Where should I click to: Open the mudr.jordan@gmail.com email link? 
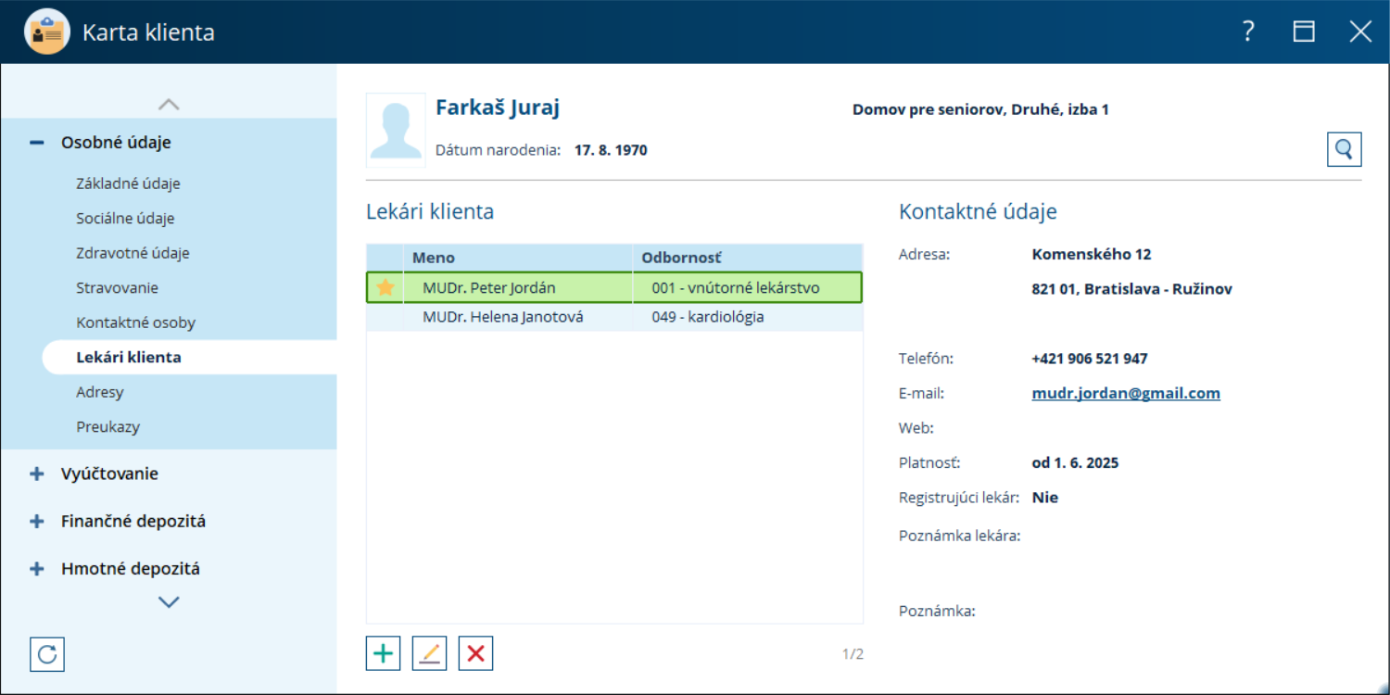(1126, 393)
